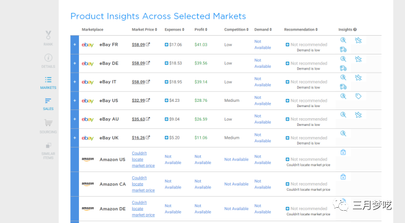This screenshot has width=405, height=223.
Task: Open the Rank section in sidebar
Action: [48, 38]
